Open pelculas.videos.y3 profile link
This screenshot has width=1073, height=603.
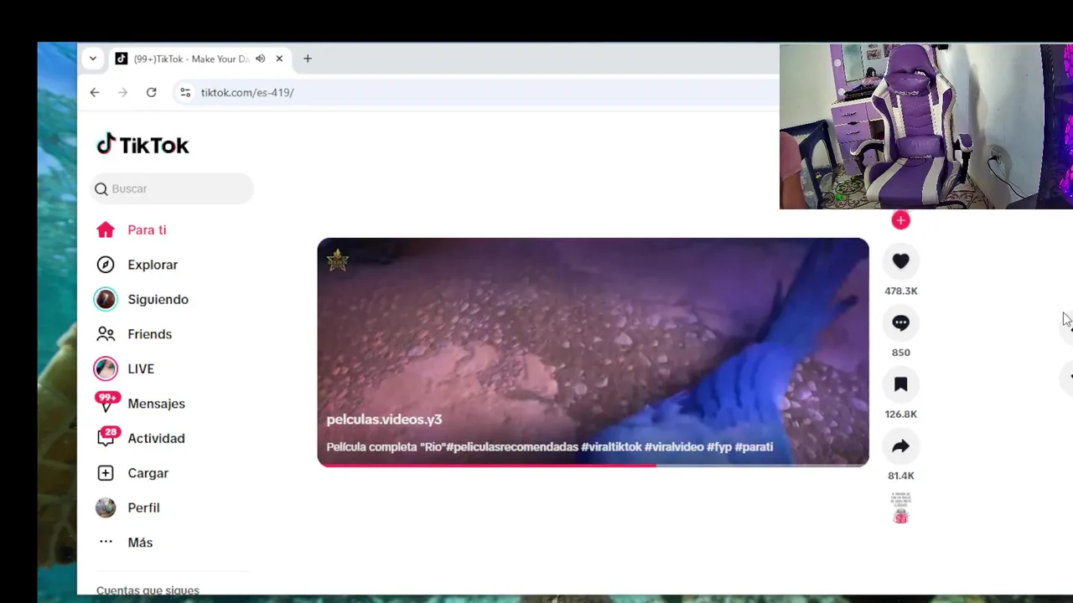point(384,420)
